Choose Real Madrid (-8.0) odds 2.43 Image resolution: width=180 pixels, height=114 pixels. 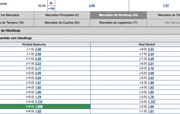click(x=151, y=49)
